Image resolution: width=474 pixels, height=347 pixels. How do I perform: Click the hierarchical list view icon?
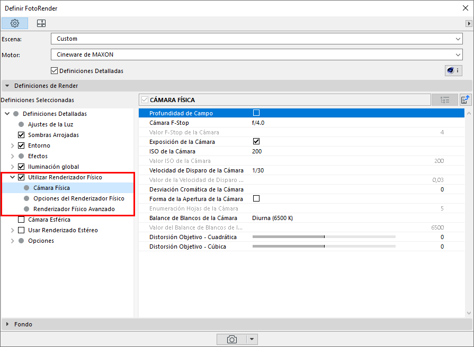[x=445, y=99]
